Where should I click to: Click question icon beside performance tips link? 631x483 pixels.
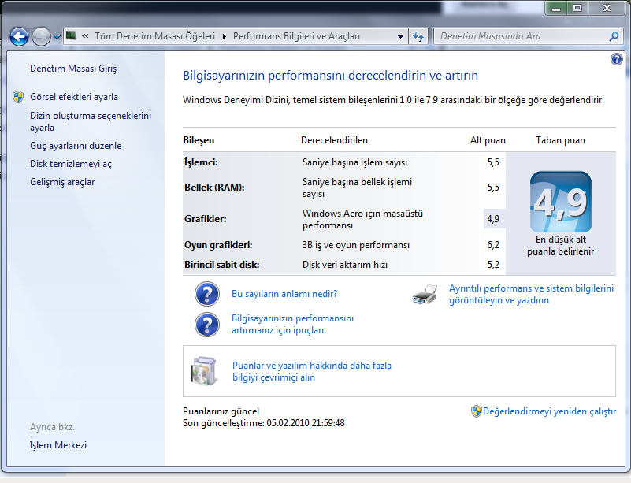207,325
